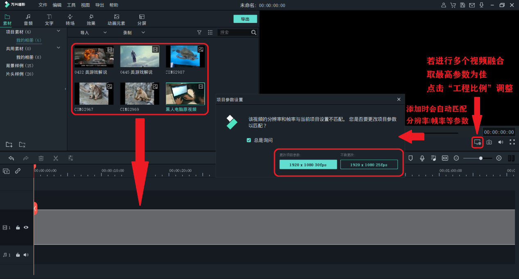Take a snapshot with the camera icon

pos(489,142)
